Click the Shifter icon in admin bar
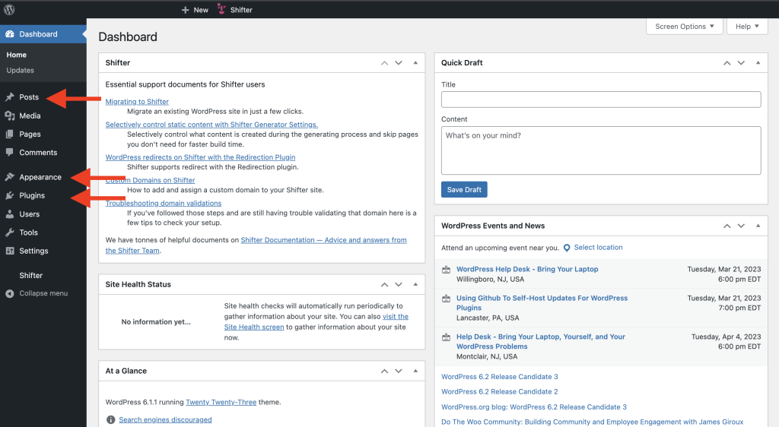The width and height of the screenshot is (779, 427). (x=221, y=9)
